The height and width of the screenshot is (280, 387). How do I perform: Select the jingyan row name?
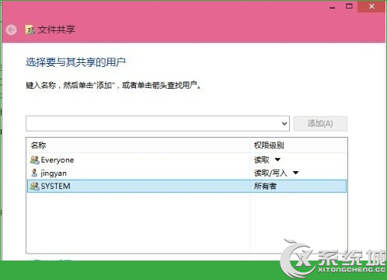54,173
